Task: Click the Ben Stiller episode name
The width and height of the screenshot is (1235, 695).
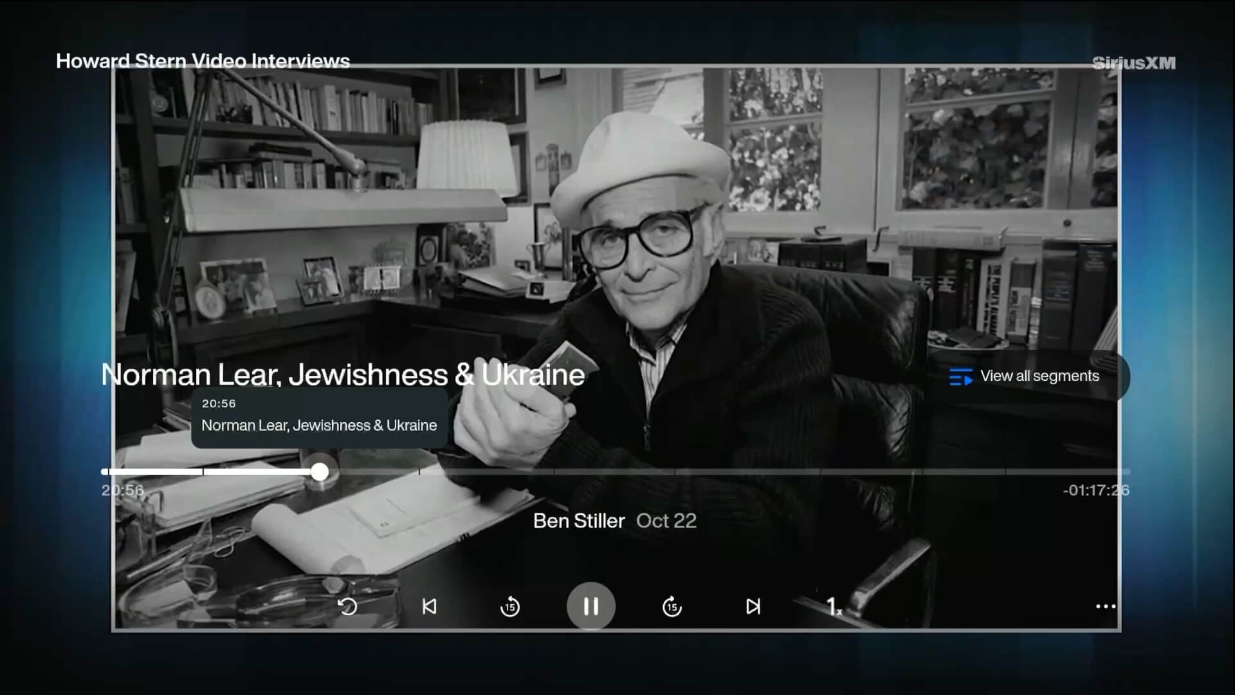Action: (578, 521)
